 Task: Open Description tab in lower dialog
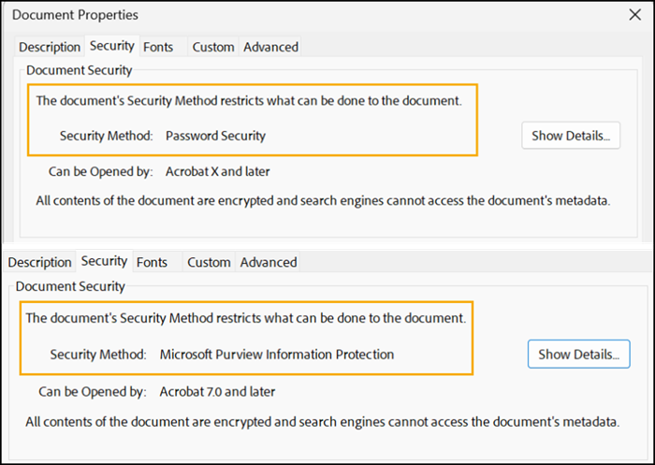click(39, 262)
